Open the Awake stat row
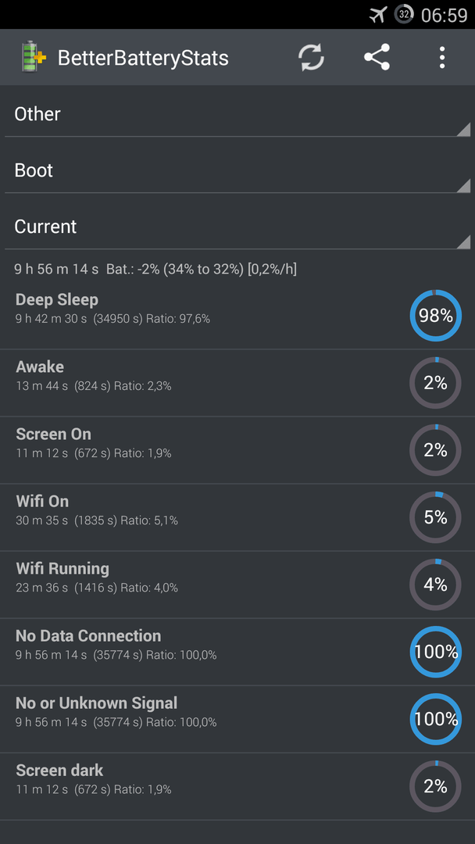 (x=237, y=383)
